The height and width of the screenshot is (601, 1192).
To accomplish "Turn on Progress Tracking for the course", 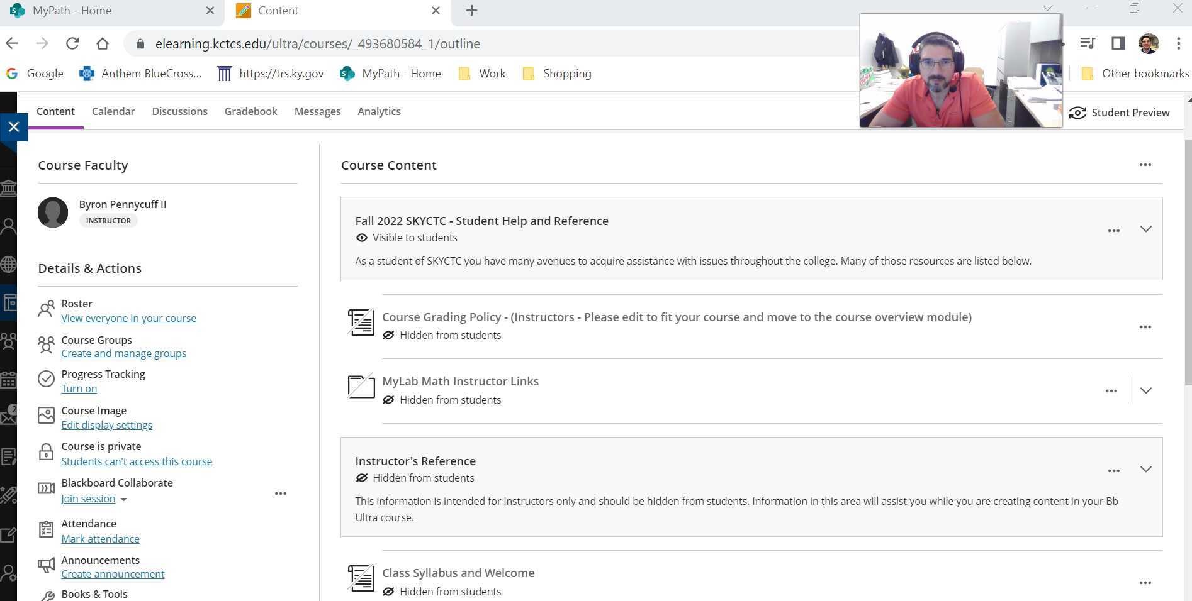I will [x=79, y=389].
